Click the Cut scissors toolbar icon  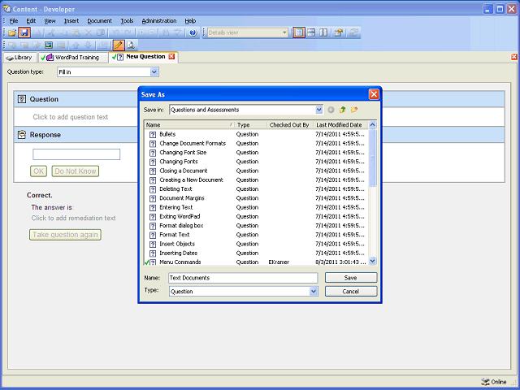pos(51,32)
